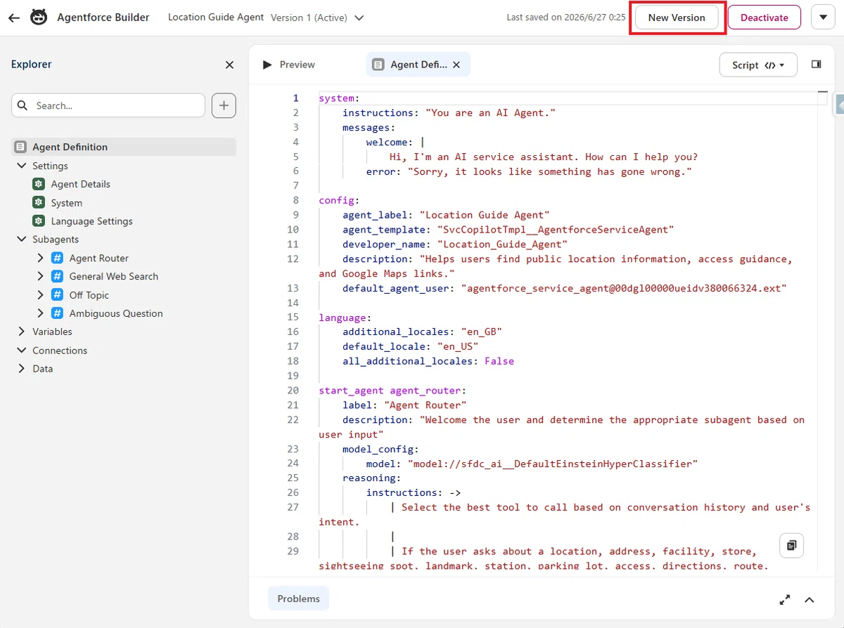Click the copy script icon button
844x628 pixels.
coord(791,545)
